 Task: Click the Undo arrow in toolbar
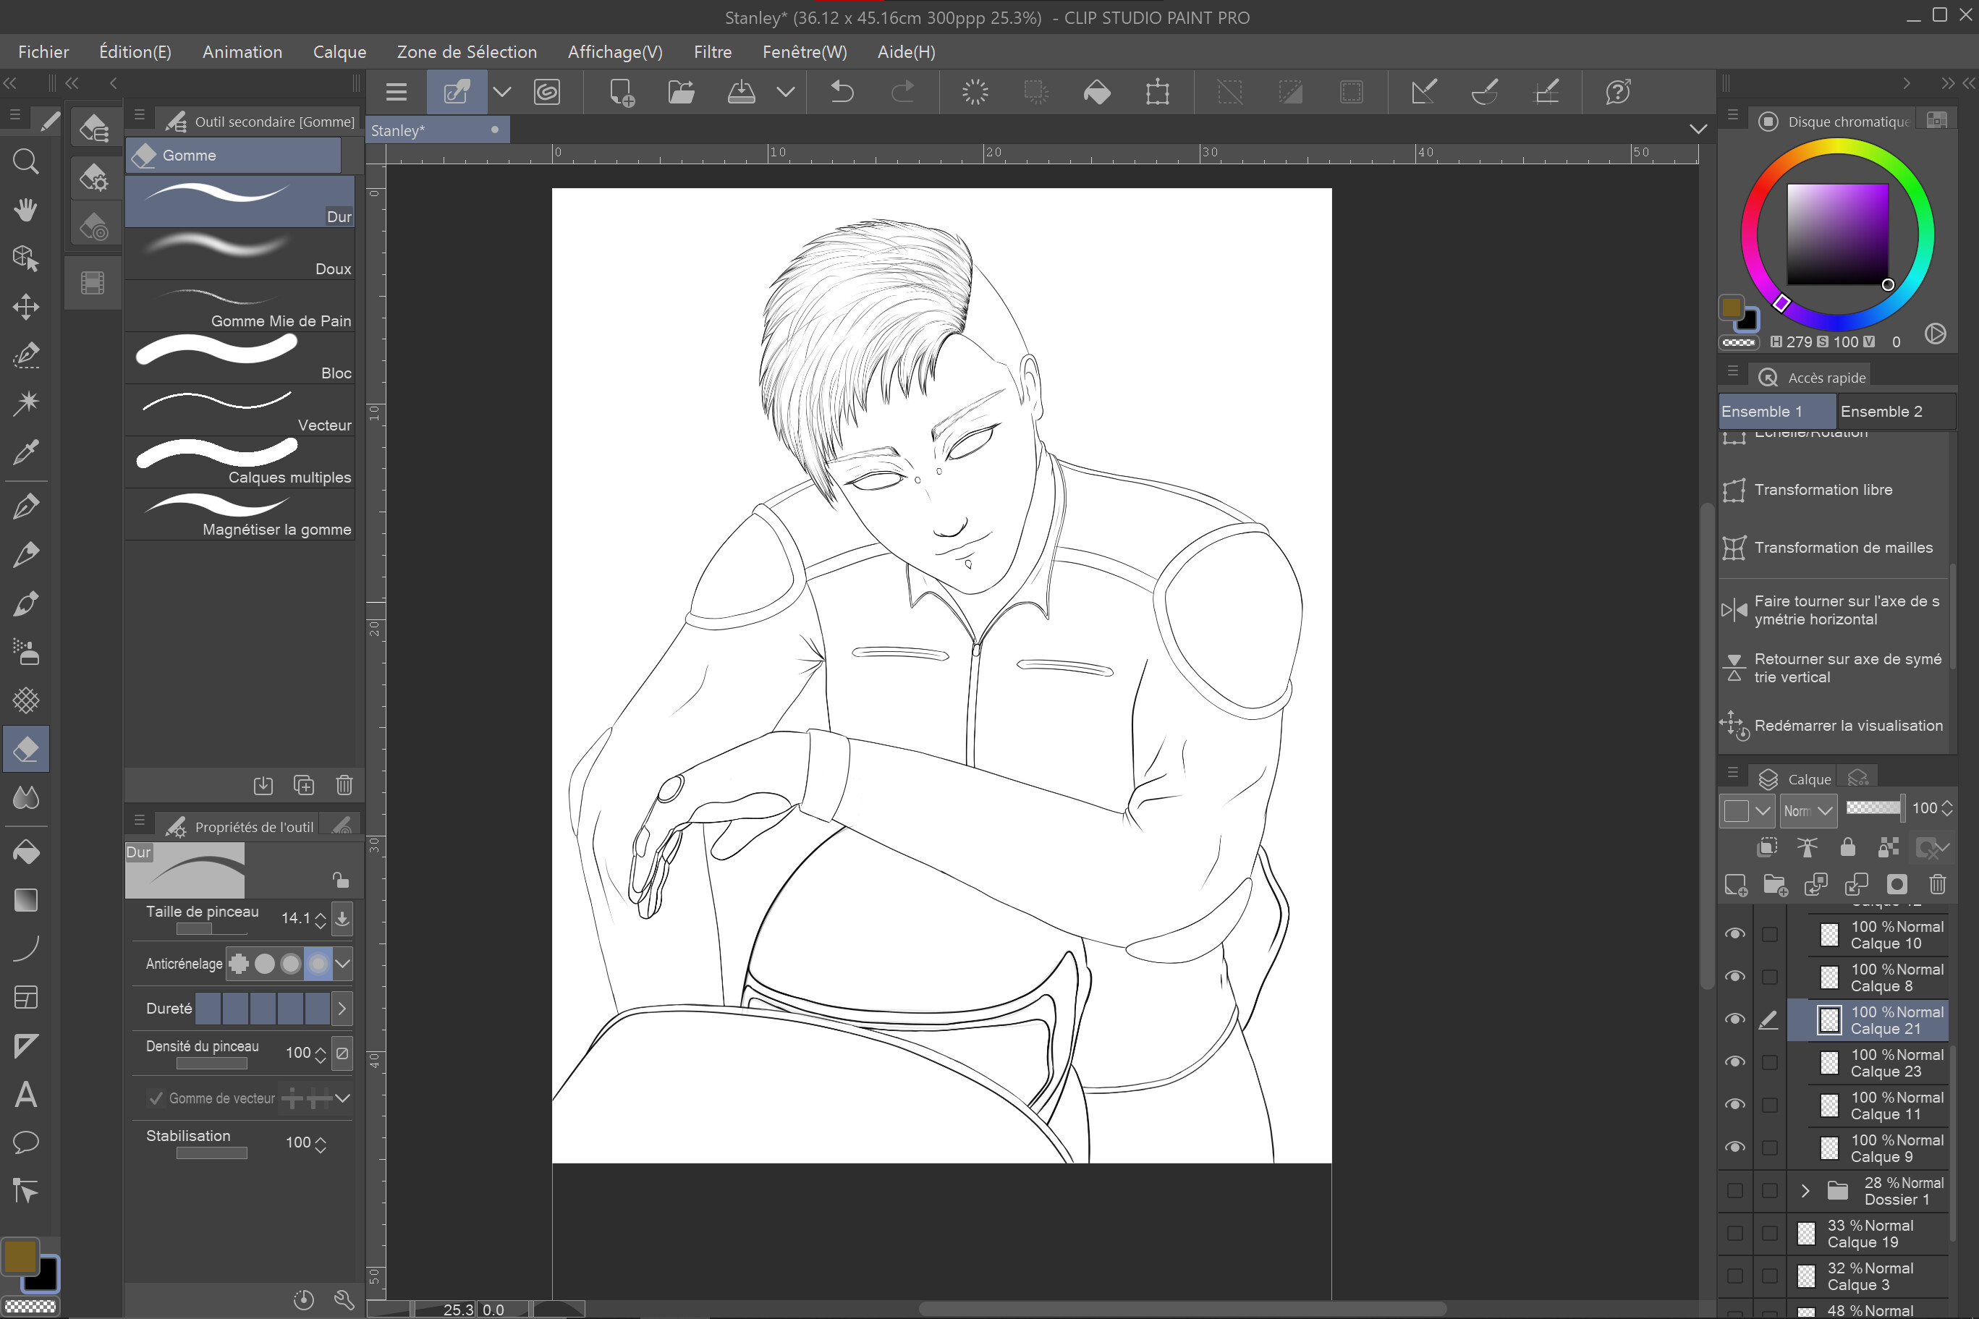842,92
